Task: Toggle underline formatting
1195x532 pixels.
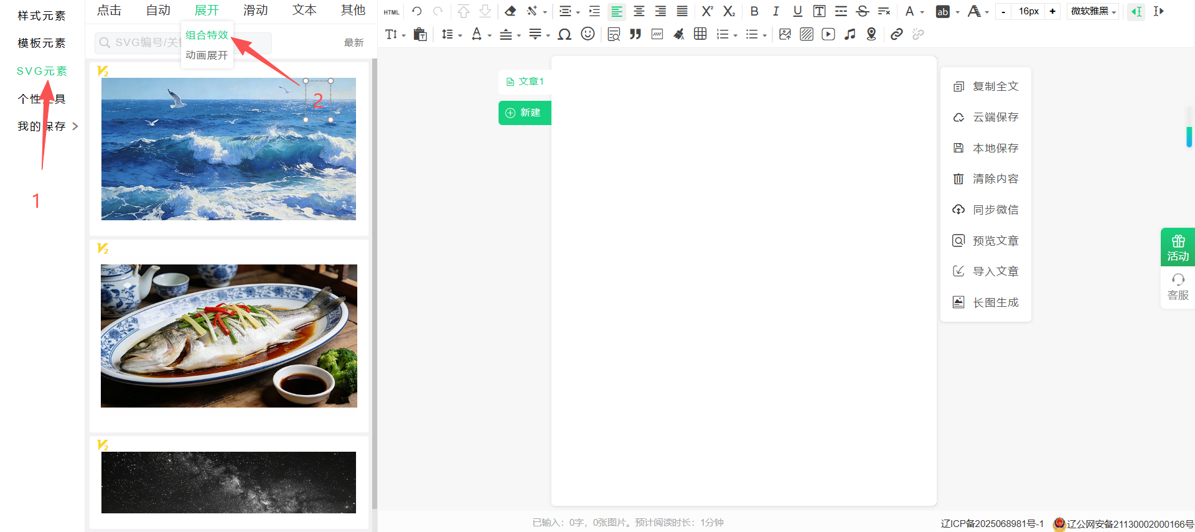Action: coord(797,11)
